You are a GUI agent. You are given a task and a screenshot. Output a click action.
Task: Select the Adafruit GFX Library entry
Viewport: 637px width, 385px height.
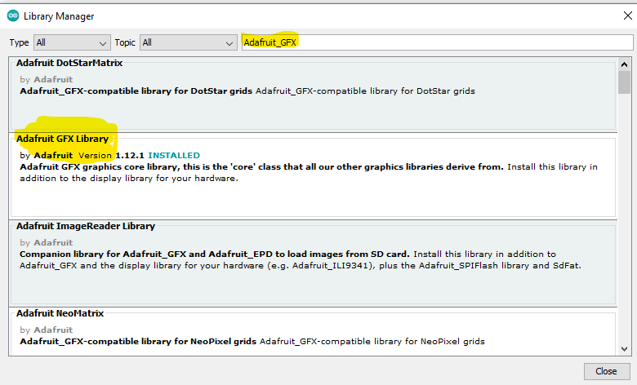[313, 176]
